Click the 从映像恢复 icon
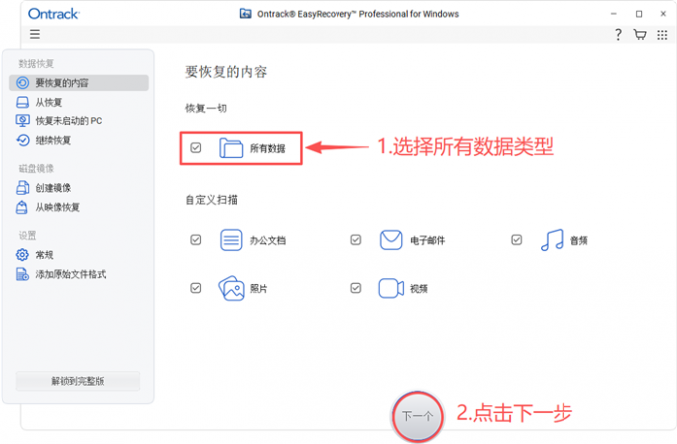The image size is (677, 444). 22,207
